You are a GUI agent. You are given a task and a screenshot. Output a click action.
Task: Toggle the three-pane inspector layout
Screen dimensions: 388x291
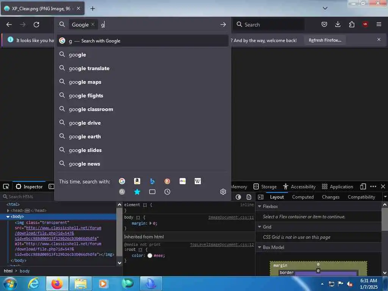[261, 197]
